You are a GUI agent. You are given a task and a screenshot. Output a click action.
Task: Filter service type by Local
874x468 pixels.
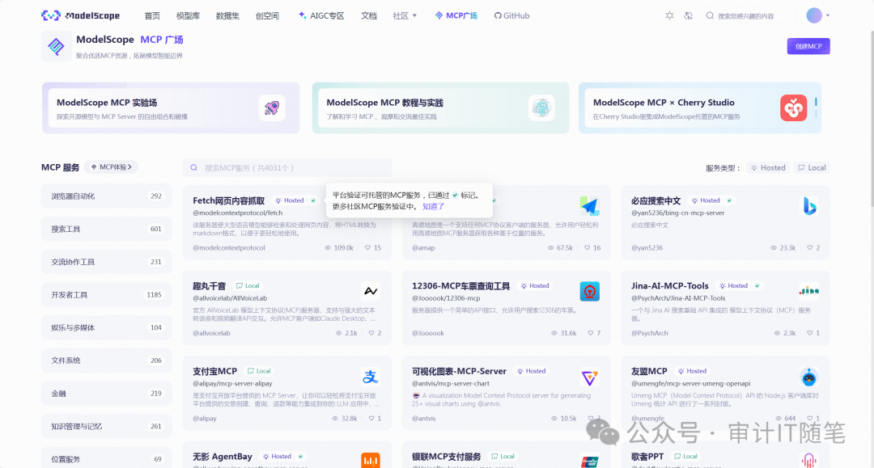tap(812, 167)
